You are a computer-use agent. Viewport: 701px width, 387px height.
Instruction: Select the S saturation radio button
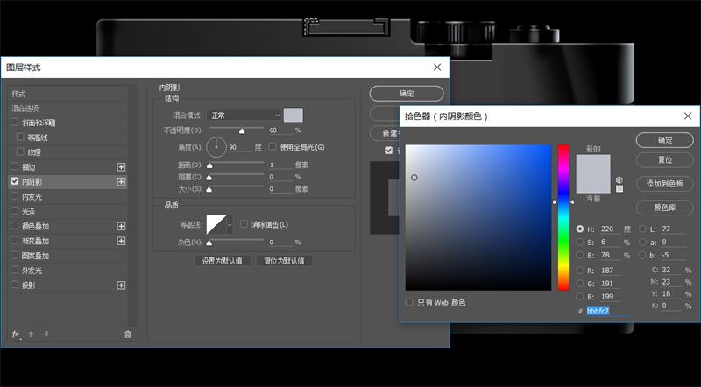click(x=580, y=242)
